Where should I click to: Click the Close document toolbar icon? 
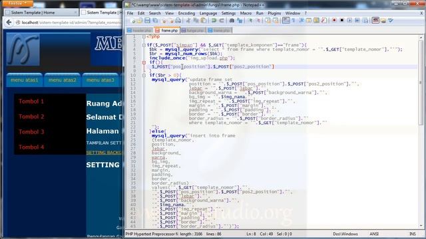164,21
